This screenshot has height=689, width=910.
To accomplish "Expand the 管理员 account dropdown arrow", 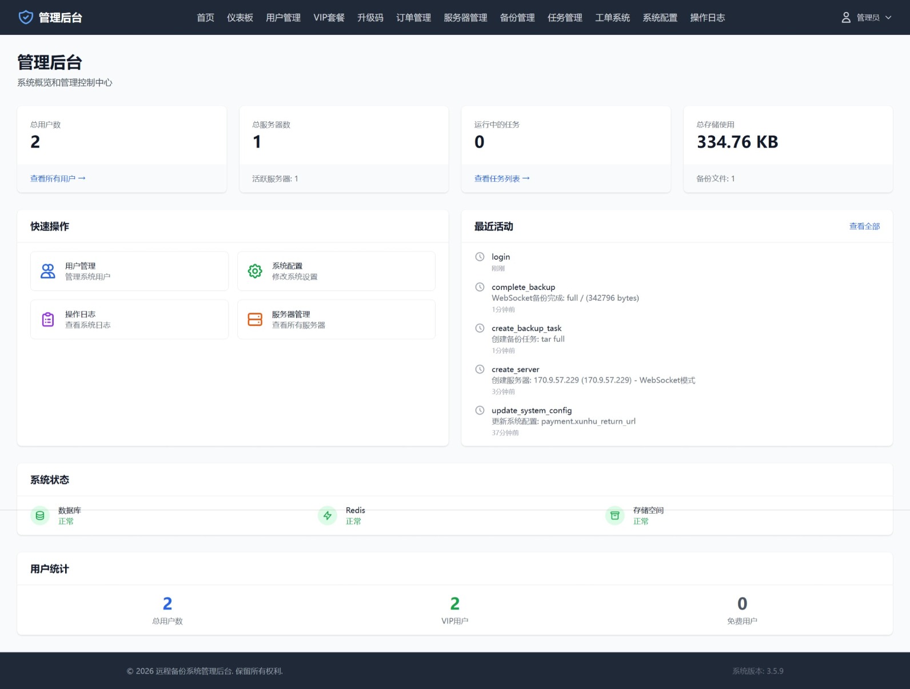I will pyautogui.click(x=888, y=18).
